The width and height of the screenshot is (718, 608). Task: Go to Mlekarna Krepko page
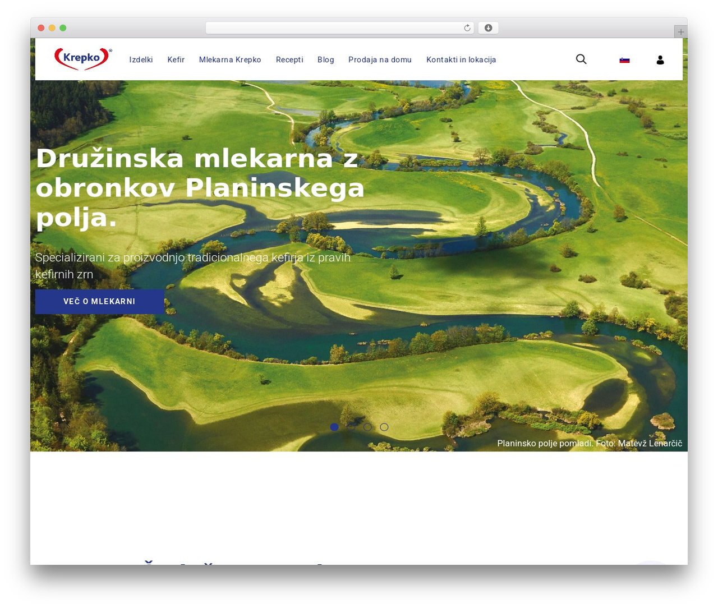pyautogui.click(x=230, y=59)
